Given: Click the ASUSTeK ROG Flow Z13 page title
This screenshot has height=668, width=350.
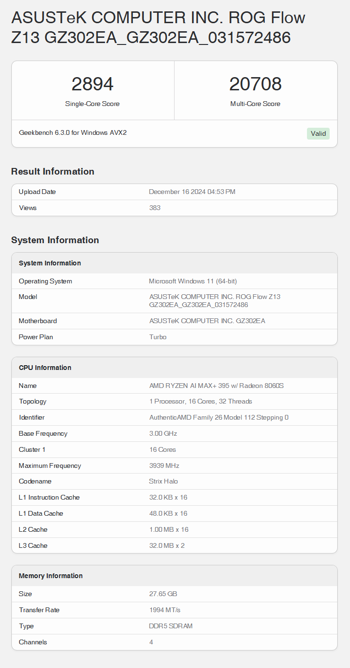Looking at the screenshot, I should tap(158, 27).
